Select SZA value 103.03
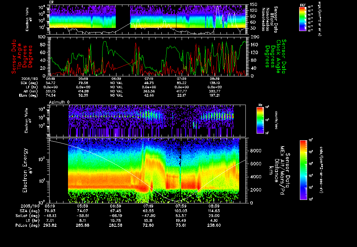Image resolution: width=357 pixels, height=247 pixels. (x=181, y=211)
